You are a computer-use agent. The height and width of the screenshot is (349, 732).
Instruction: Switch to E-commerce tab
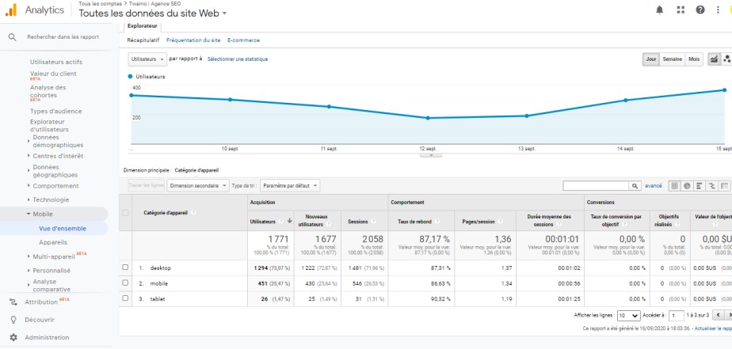244,40
